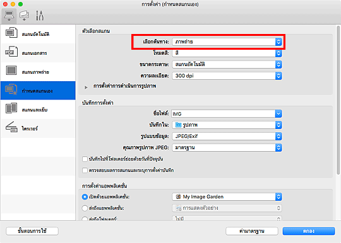Open the general settings tools tab
The width and height of the screenshot is (341, 243).
tap(40, 16)
